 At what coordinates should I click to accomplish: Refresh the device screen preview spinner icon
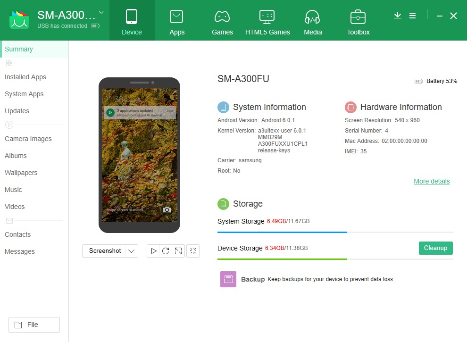193,250
